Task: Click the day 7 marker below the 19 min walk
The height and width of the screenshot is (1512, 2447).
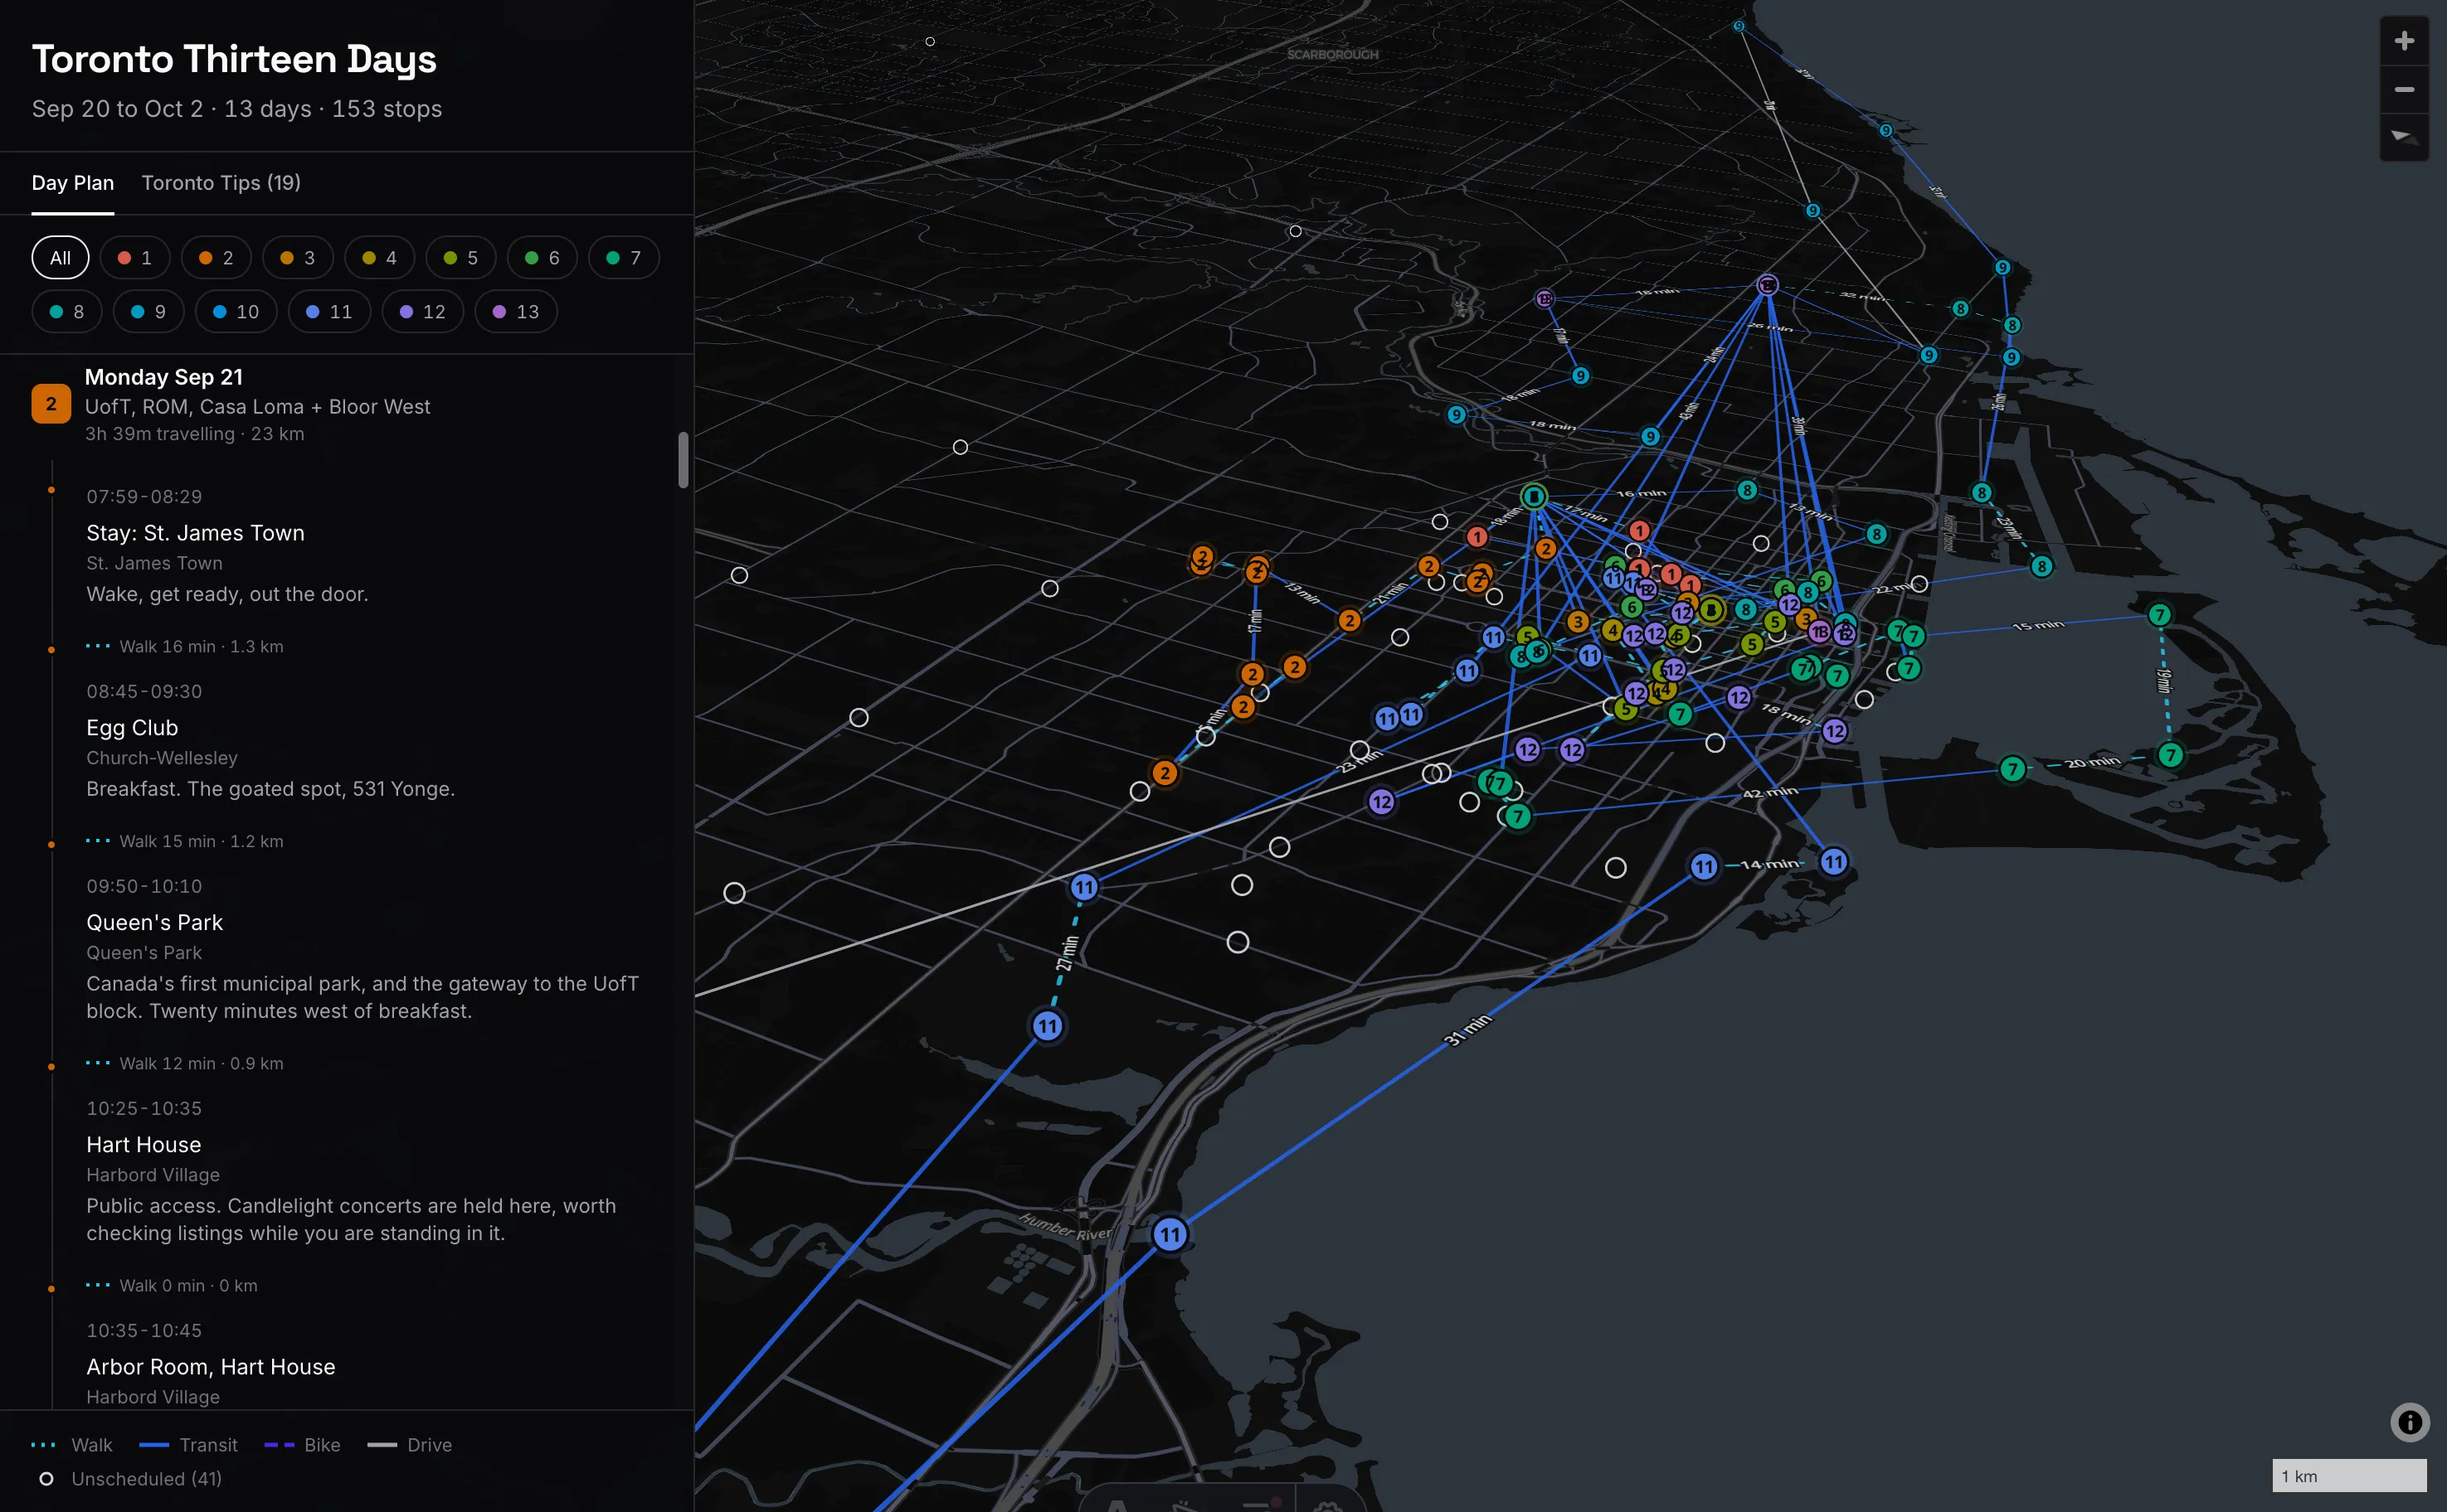Action: click(x=2170, y=754)
